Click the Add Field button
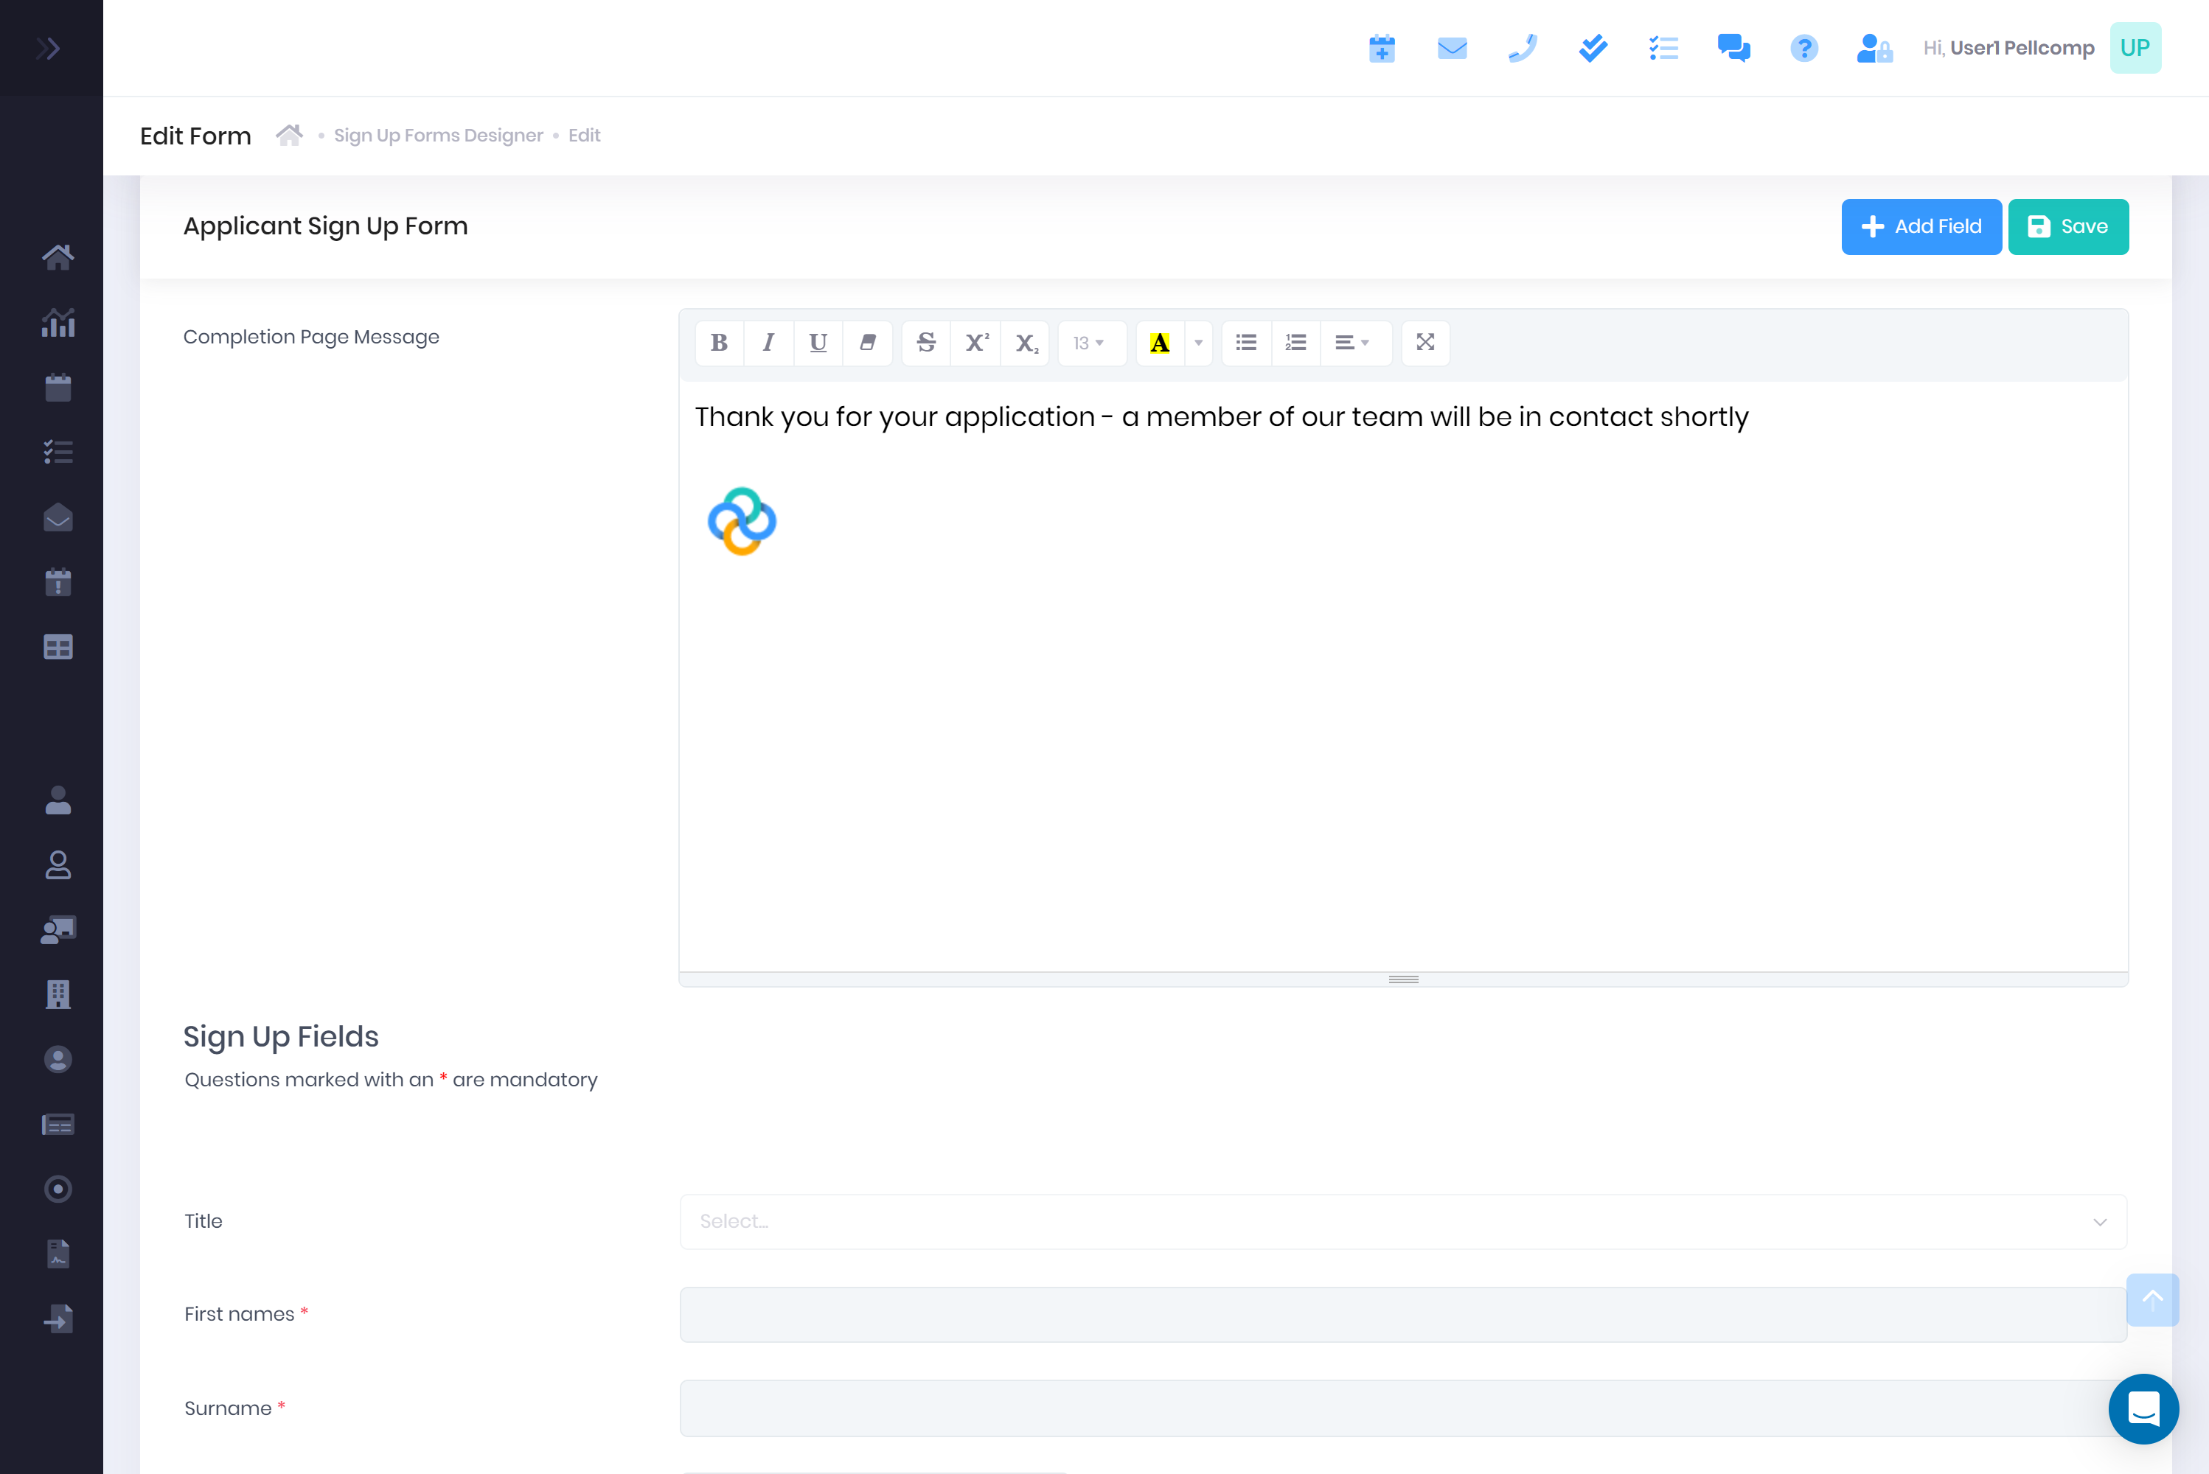 (1921, 226)
